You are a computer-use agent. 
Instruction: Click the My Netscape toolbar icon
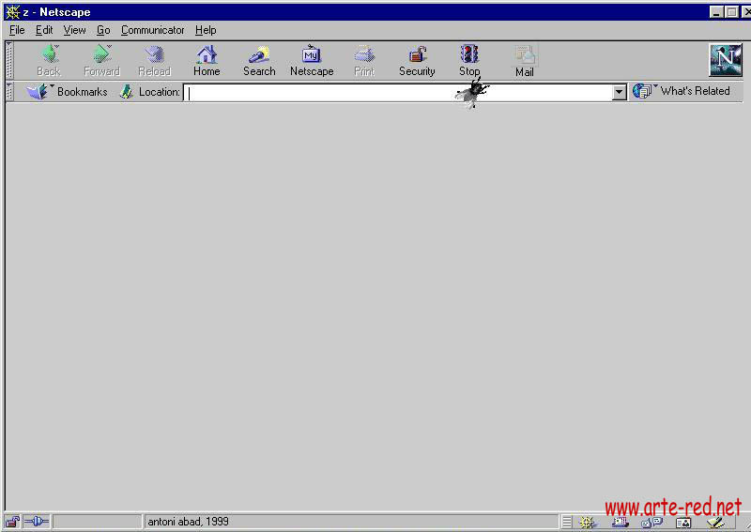[x=312, y=55]
